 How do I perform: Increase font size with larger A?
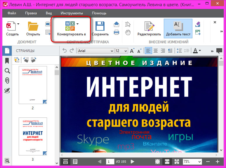132,51
